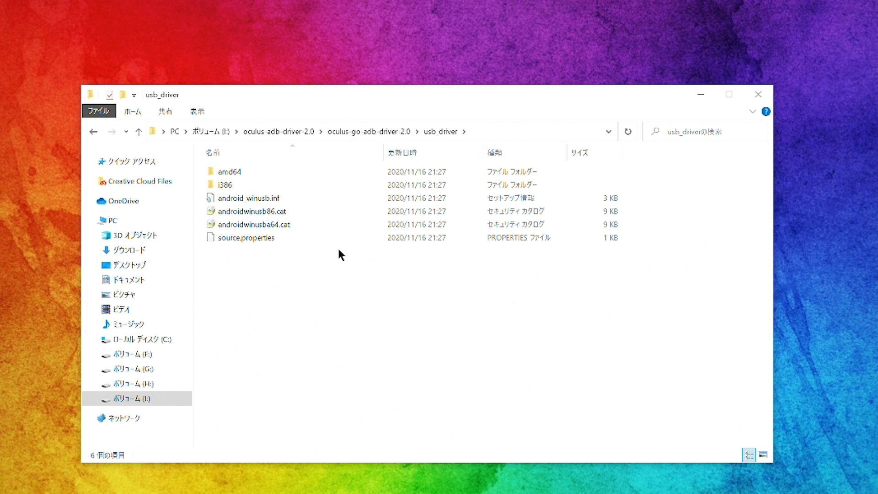Click the Back navigation arrow

coord(93,132)
